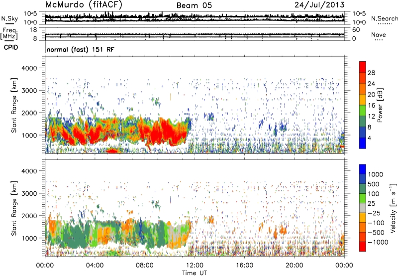The height and width of the screenshot is (276, 398).
Task: Select the Beam 05 heading
Action: tap(194, 5)
